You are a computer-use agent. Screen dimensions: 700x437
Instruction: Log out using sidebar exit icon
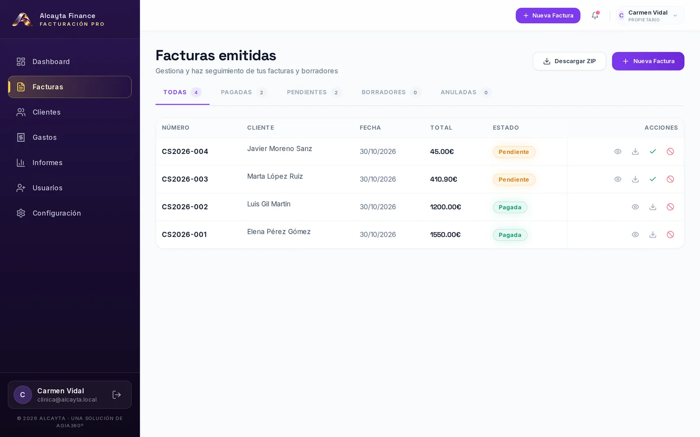point(116,395)
